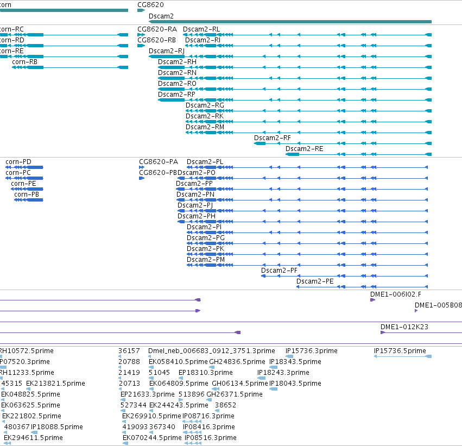Choose the Dscam2-PJ protein label

[195, 205]
